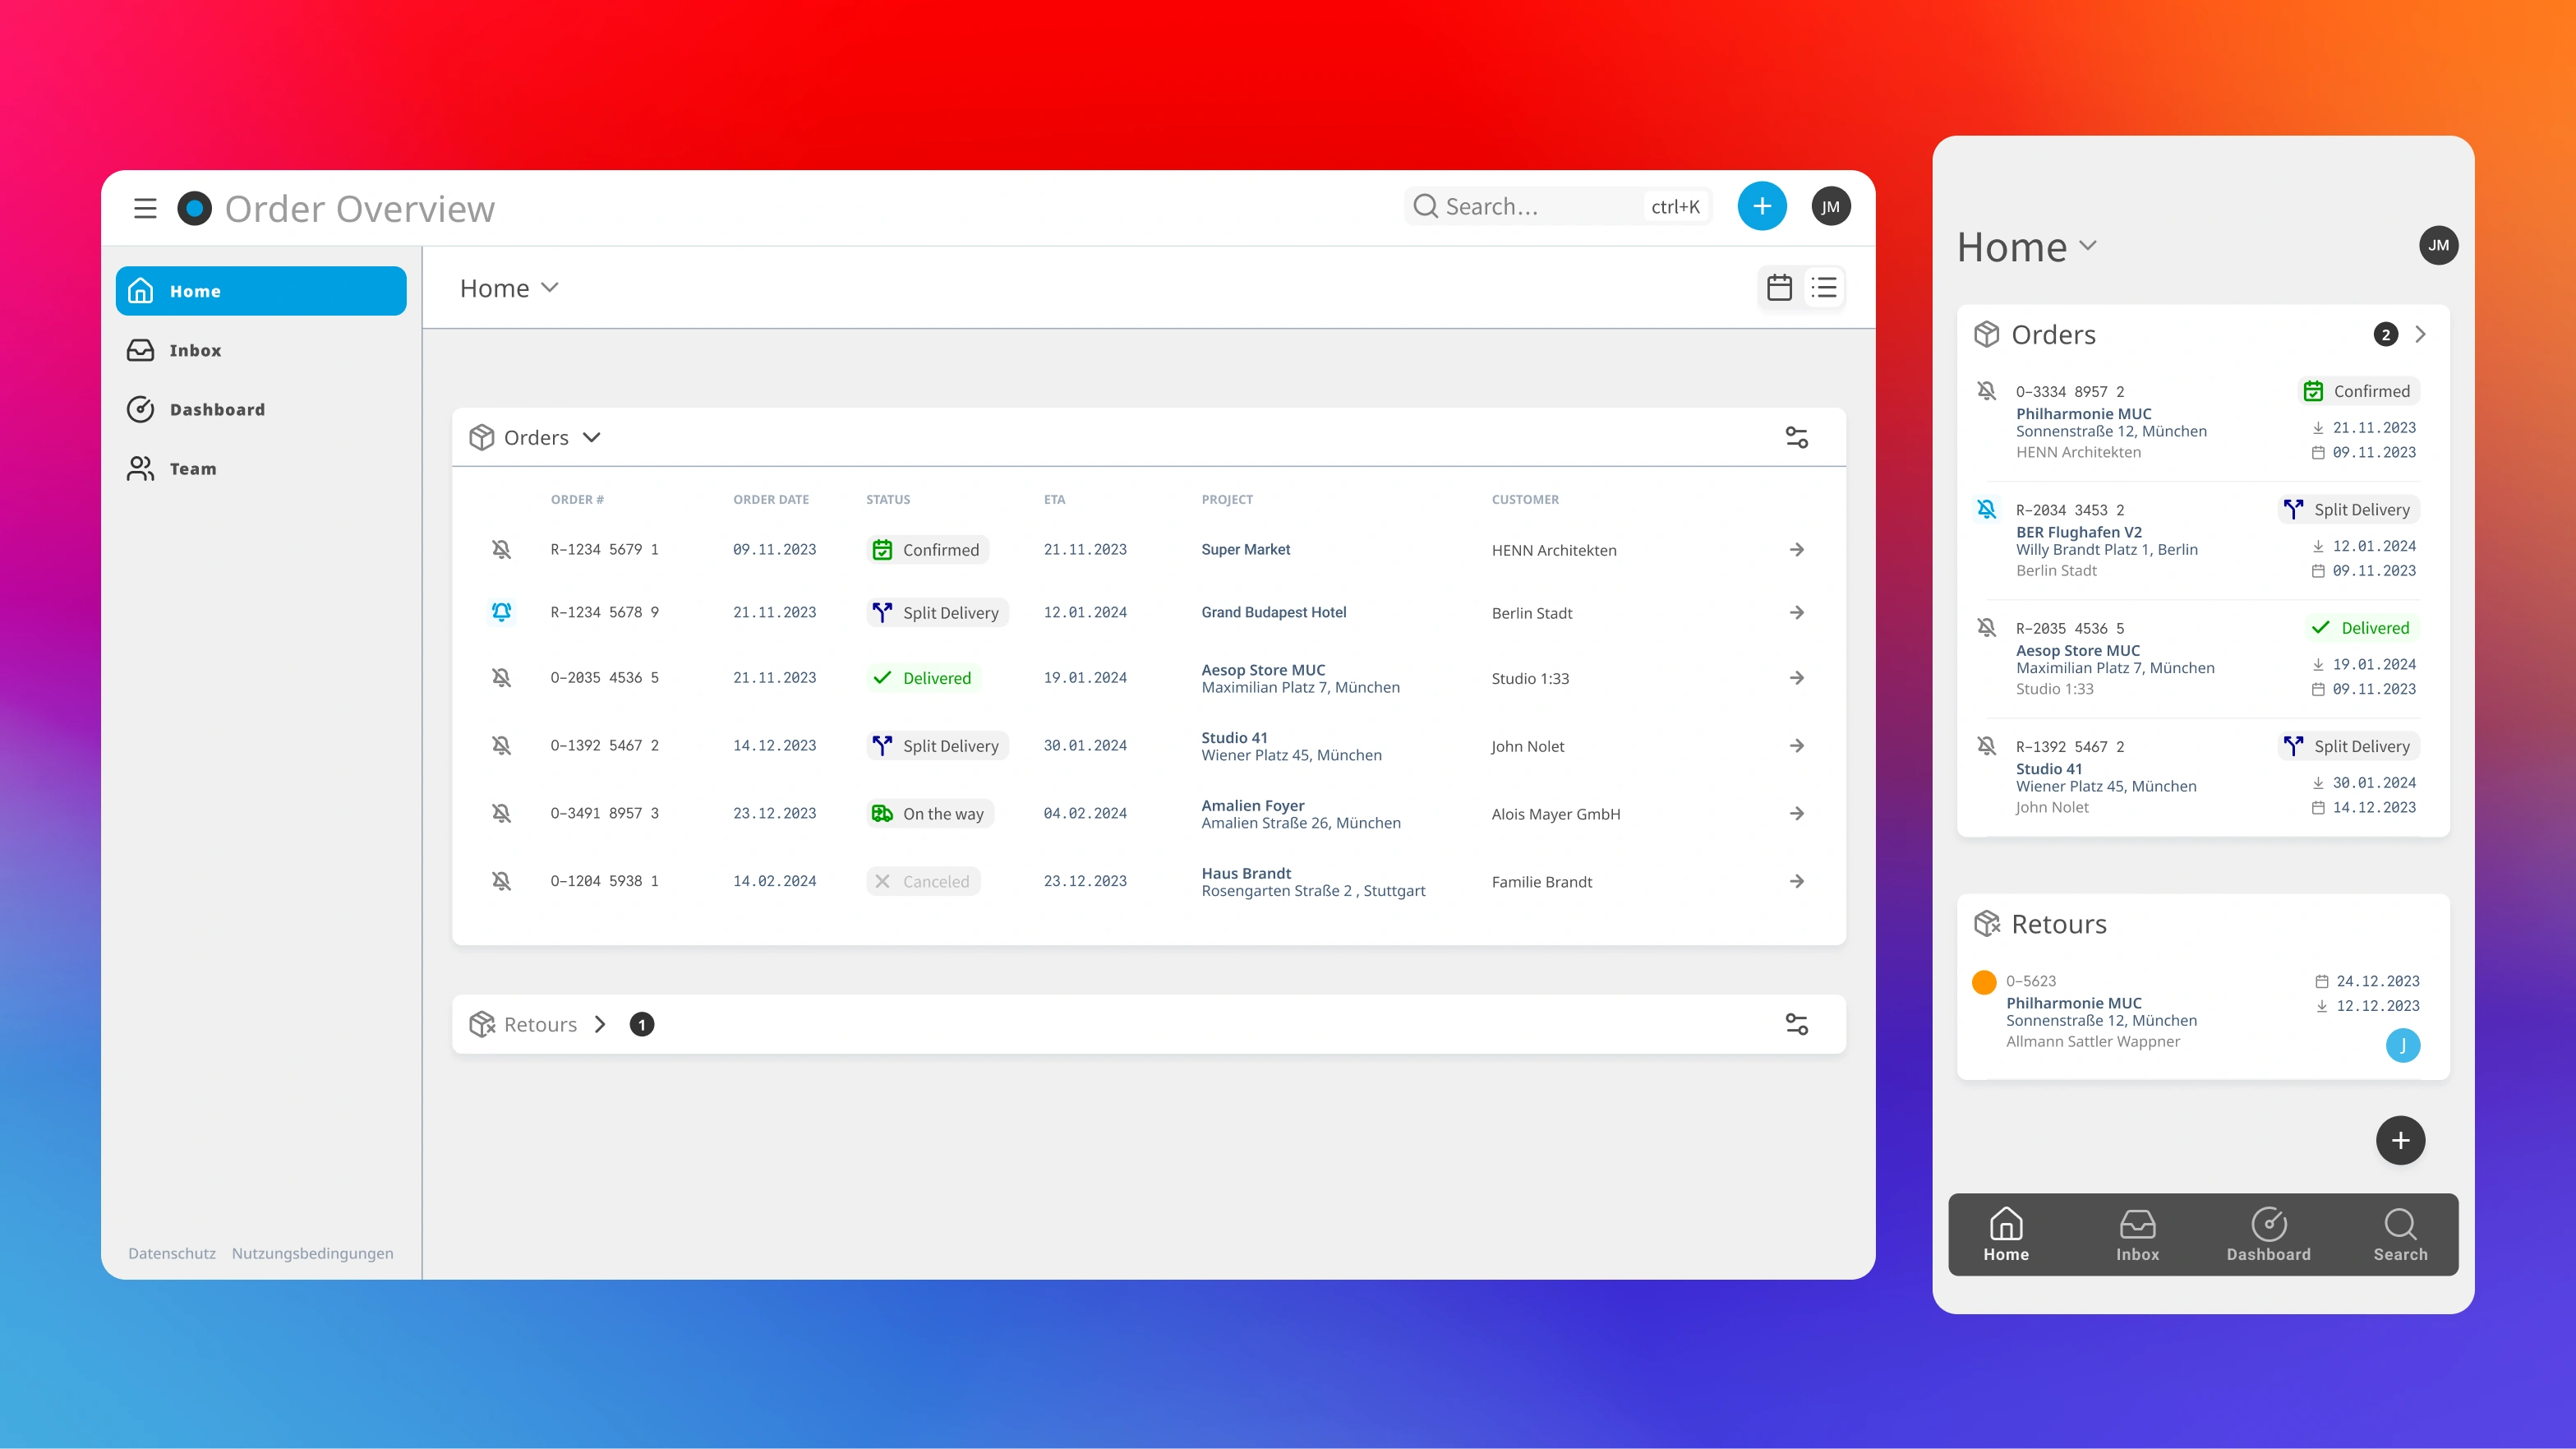
Task: Switch to list view icon
Action: point(1823,288)
